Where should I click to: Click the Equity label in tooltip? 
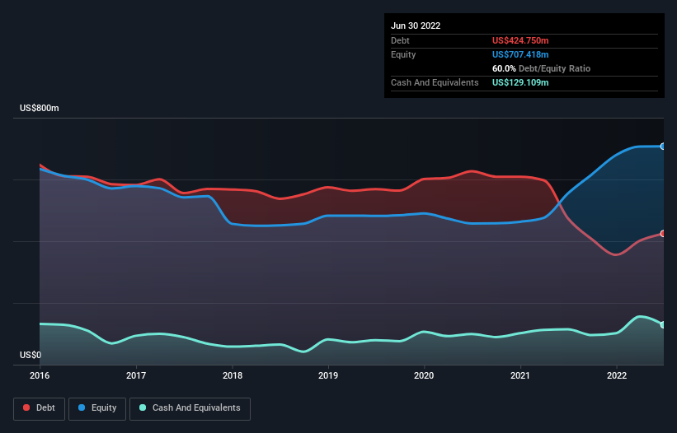pos(403,54)
